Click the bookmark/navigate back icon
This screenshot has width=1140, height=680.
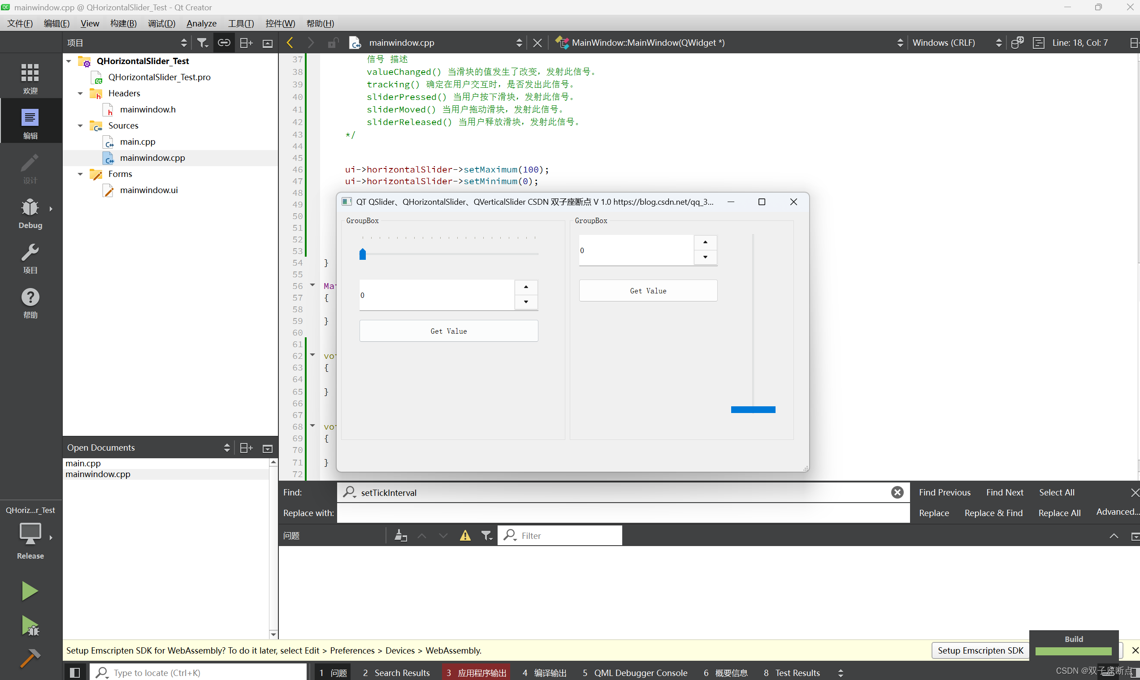293,42
